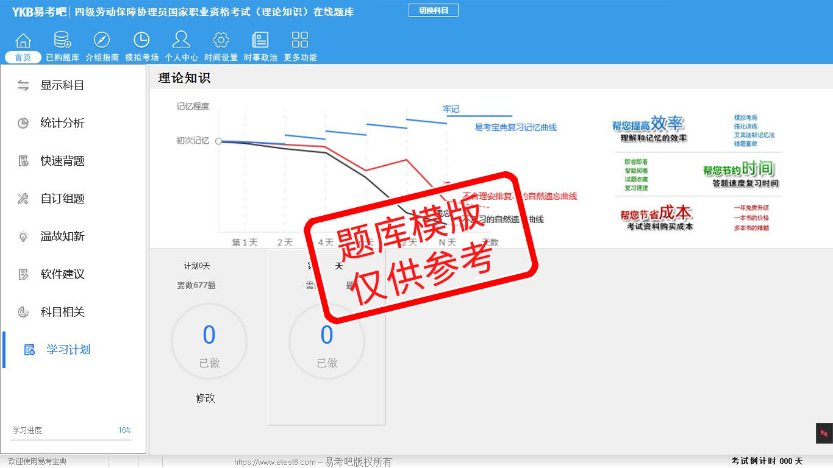Screen dimensions: 833x468
Task: Open the 更多功能 grid icon
Action: 300,41
